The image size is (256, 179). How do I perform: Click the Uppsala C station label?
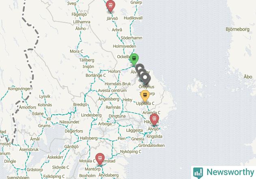[x=145, y=103]
